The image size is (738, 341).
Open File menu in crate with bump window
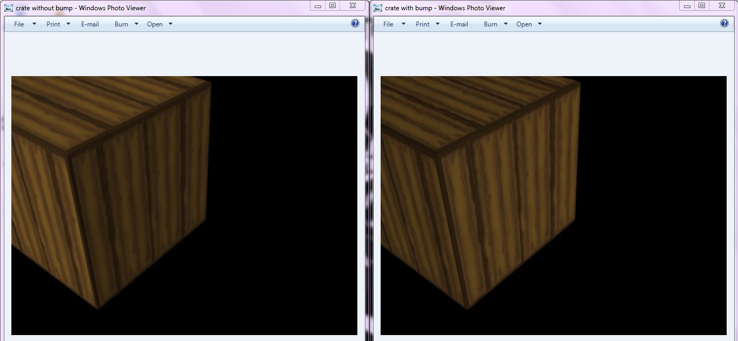(388, 24)
